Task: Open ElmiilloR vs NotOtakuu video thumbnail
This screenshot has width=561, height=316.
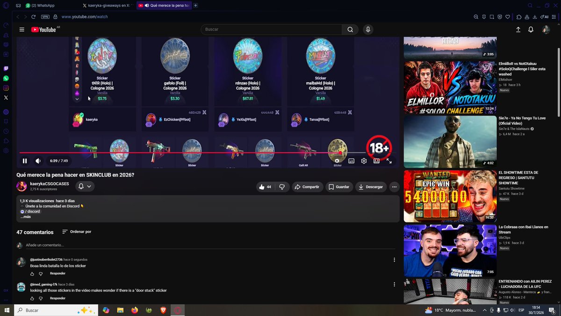Action: pyautogui.click(x=450, y=88)
